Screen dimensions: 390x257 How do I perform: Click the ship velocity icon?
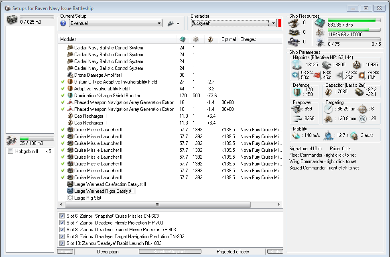(296, 136)
